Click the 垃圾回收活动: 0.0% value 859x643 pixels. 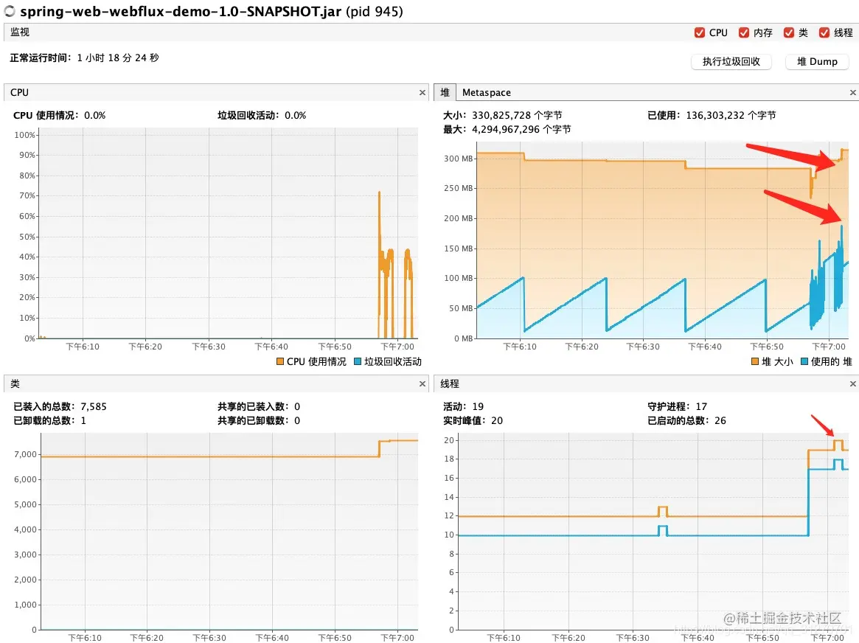295,116
